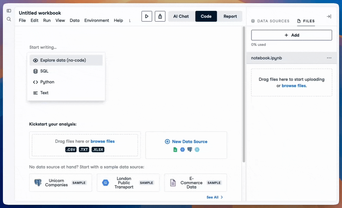Switch to Code mode
Image resolution: width=342 pixels, height=208 pixels.
tap(206, 16)
